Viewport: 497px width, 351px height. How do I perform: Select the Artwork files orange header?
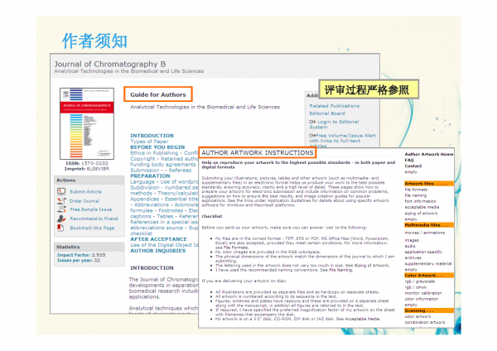[429, 184]
